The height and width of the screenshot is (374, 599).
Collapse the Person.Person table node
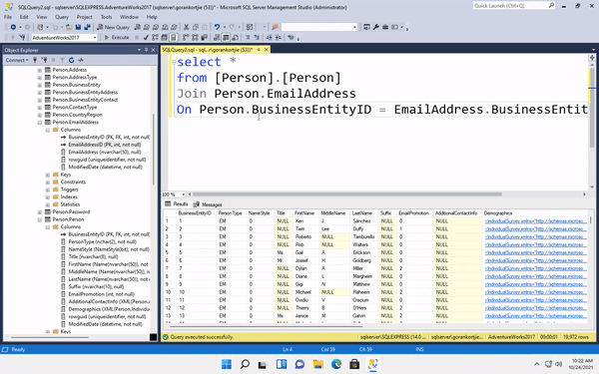(x=40, y=219)
